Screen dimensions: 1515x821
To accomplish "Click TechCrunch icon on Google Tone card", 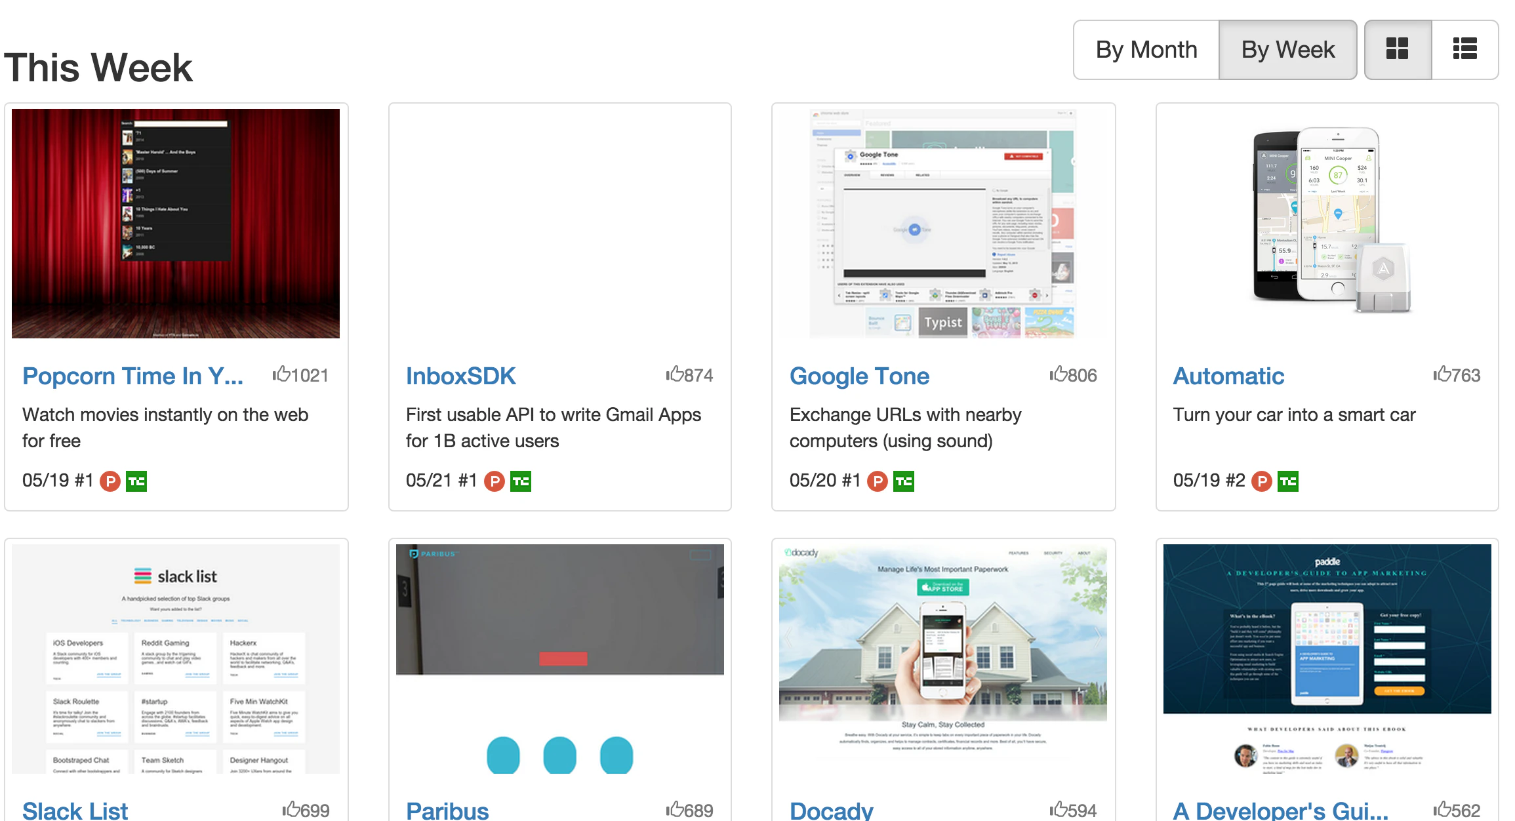I will (904, 481).
